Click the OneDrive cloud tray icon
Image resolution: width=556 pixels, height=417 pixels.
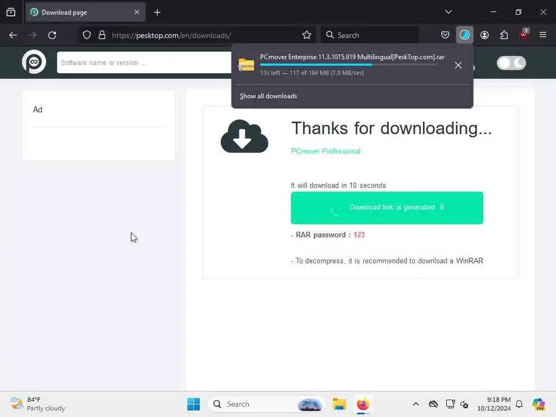[433, 404]
